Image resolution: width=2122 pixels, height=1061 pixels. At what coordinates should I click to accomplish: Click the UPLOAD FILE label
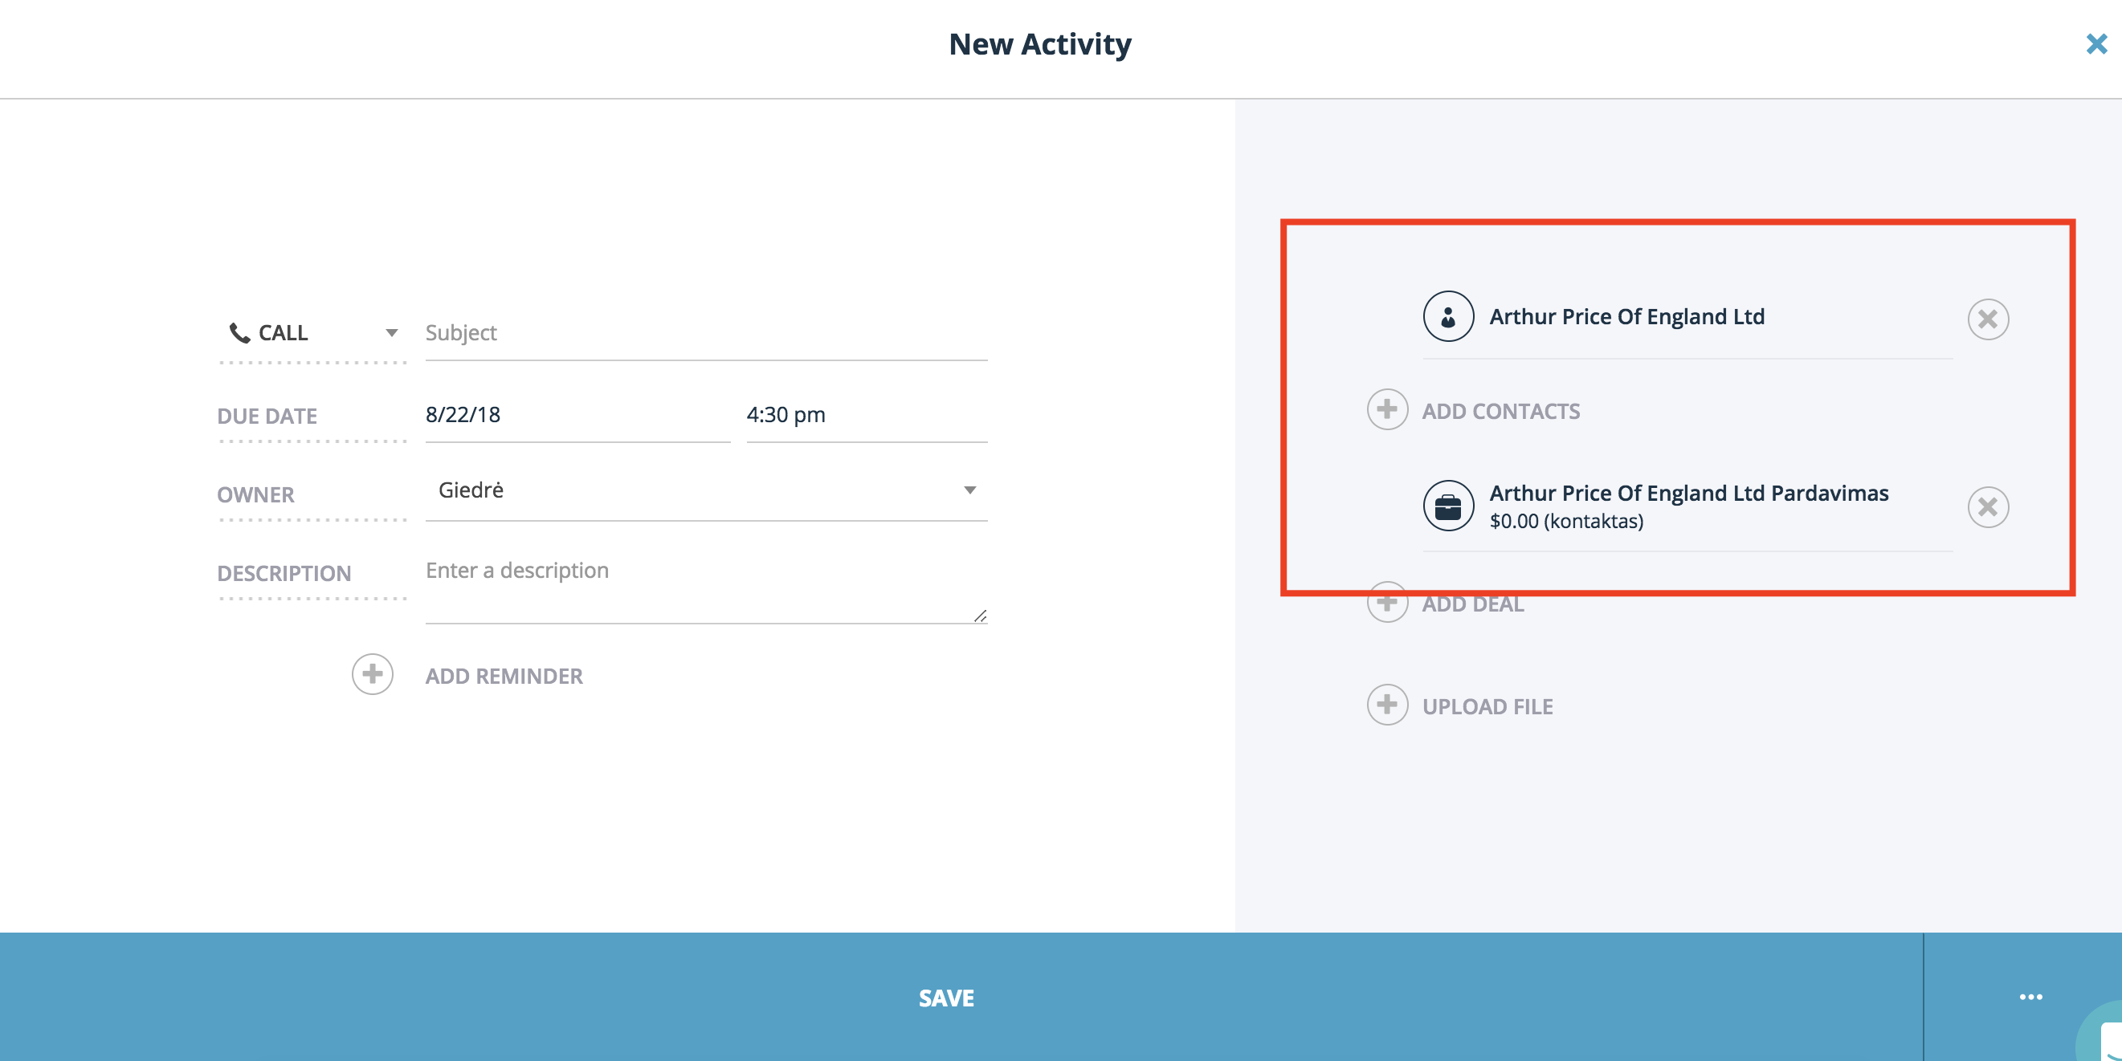pos(1487,707)
